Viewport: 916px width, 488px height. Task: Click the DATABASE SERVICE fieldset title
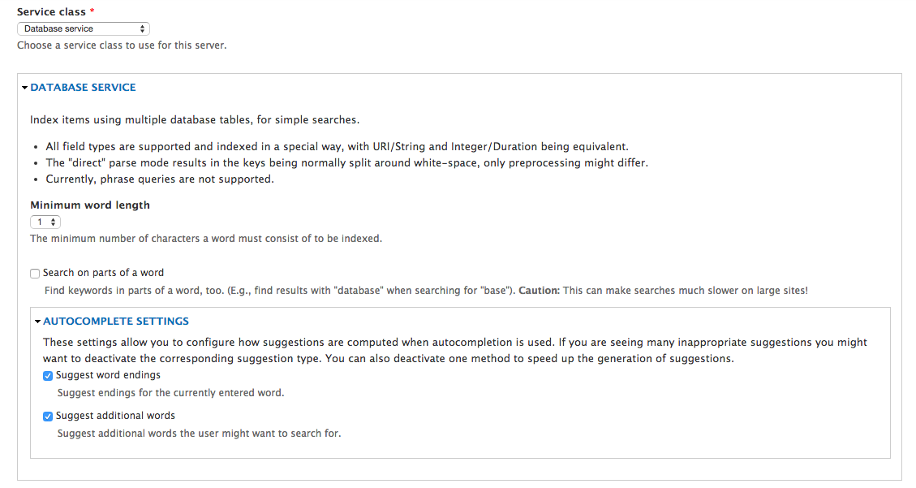point(83,88)
